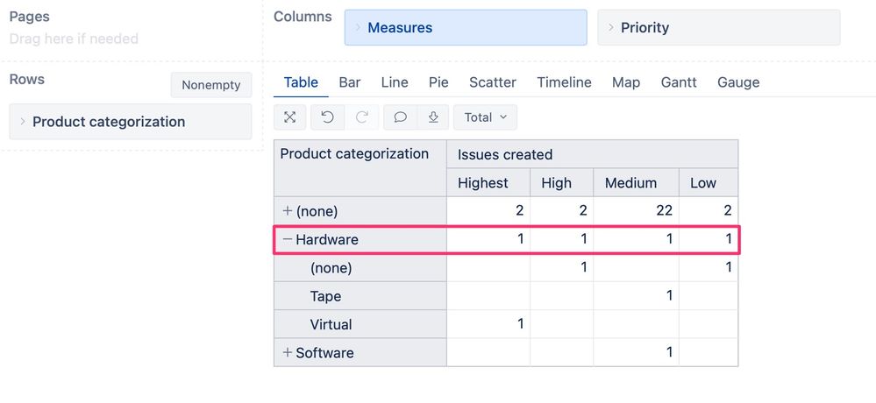Click Software's Medium value cell
876x403 pixels.
[x=637, y=353]
